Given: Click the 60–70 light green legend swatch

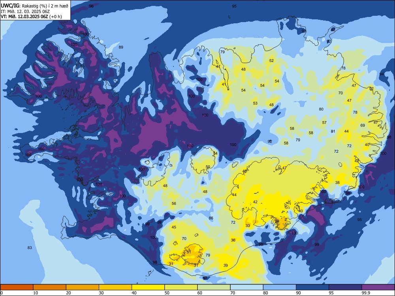Looking at the screenshot, I should (214, 287).
